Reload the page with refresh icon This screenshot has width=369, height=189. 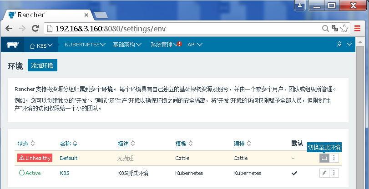pos(35,29)
